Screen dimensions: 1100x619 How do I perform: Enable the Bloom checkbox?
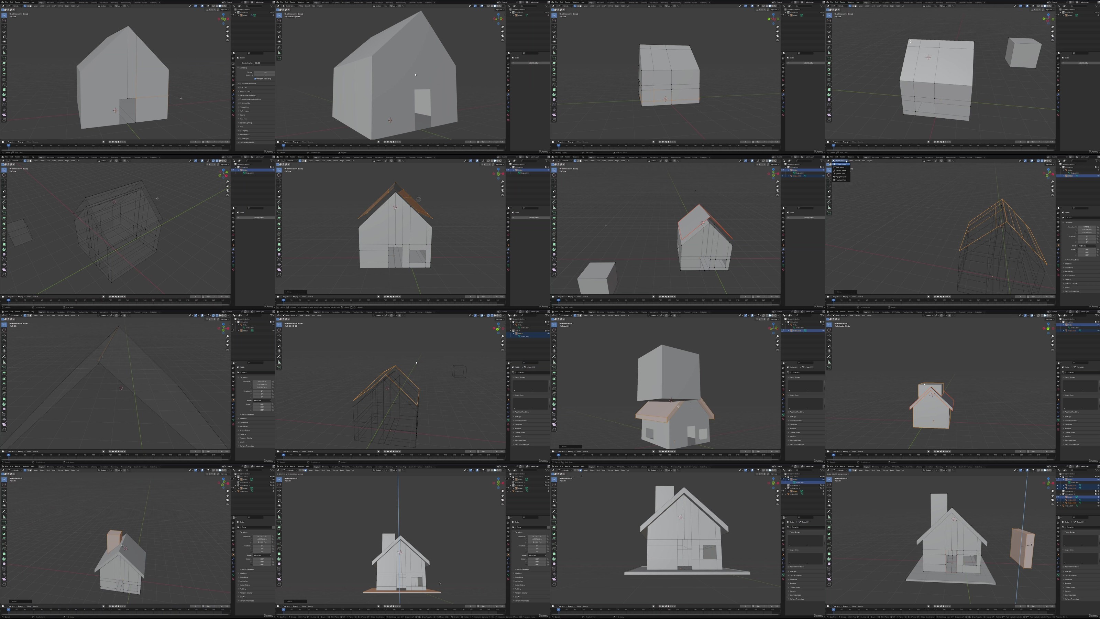pos(240,88)
